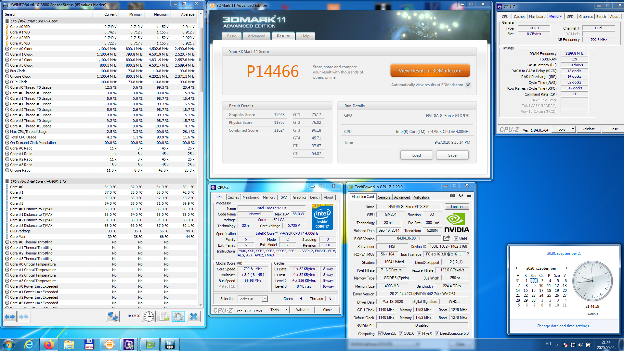
Task: Click the Lookup button in GPU-Z
Action: 456,207
